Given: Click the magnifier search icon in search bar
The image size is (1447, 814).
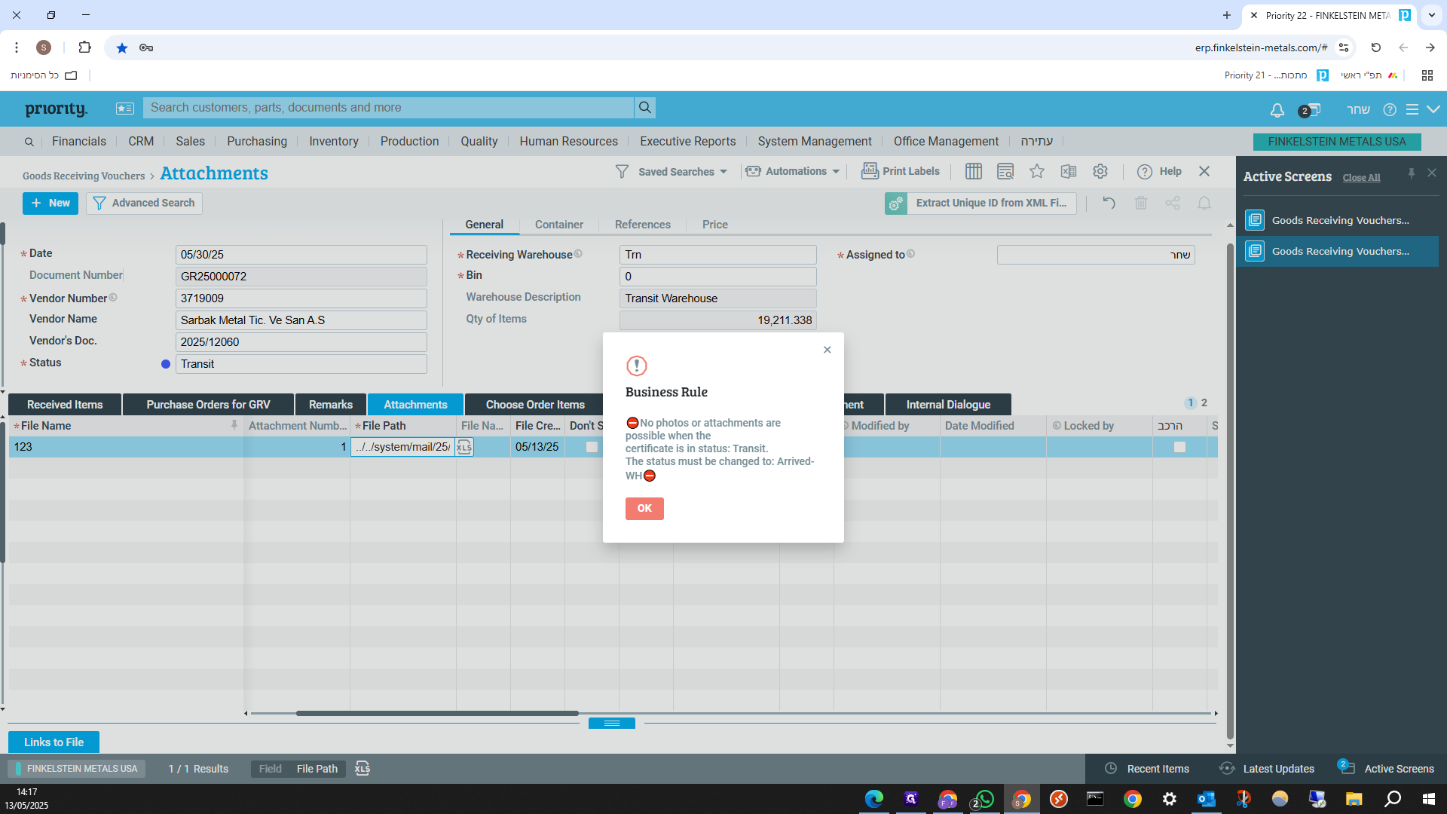Looking at the screenshot, I should (645, 108).
